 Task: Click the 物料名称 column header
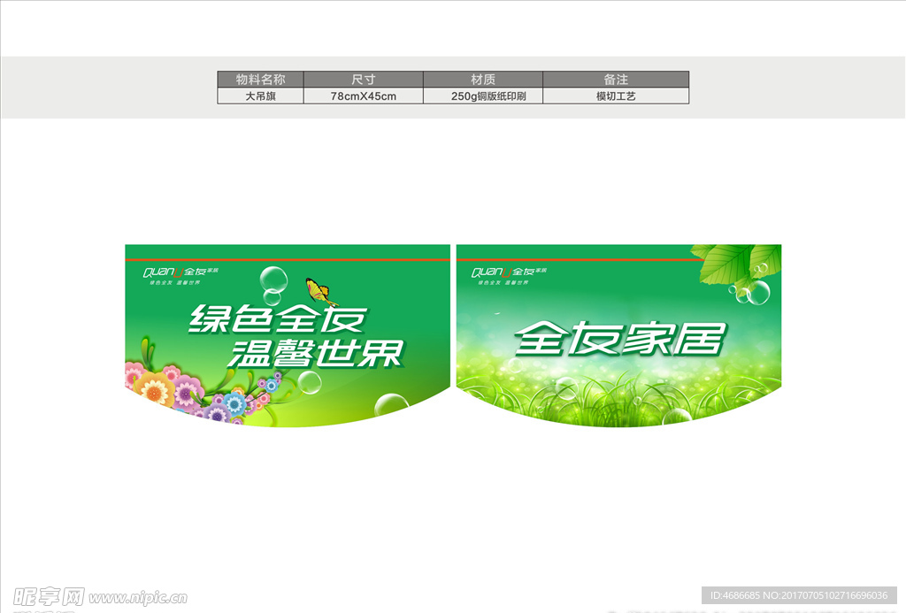(259, 79)
